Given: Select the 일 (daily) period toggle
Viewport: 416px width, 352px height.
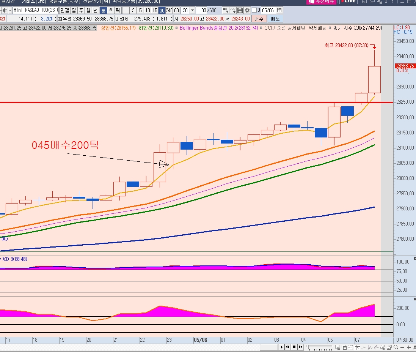Looking at the screenshot, I should point(74,10).
